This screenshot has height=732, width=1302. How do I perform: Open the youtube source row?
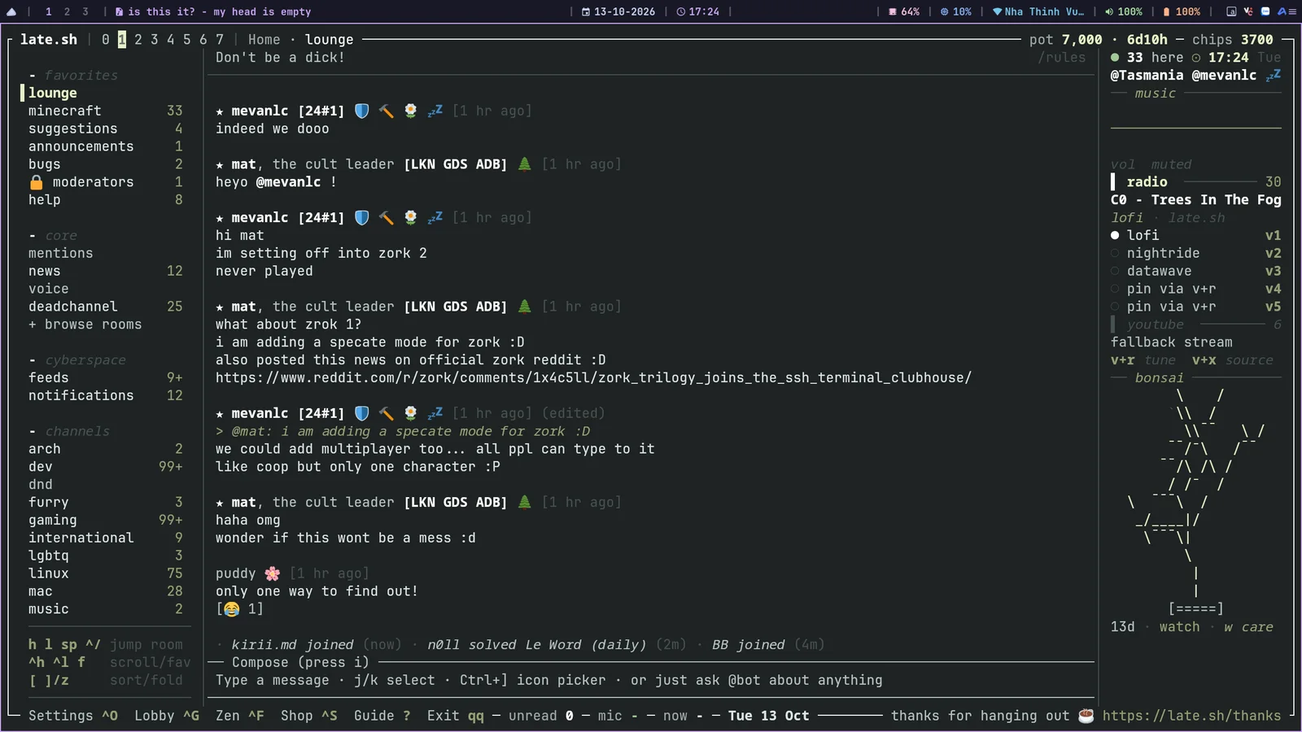point(1195,325)
